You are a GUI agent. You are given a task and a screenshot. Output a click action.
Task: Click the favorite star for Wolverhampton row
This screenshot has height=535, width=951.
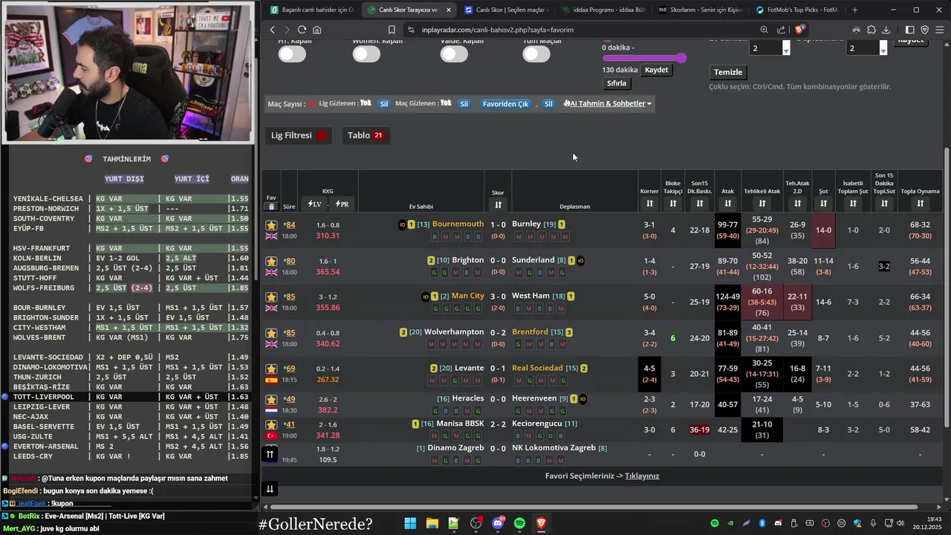(x=271, y=333)
